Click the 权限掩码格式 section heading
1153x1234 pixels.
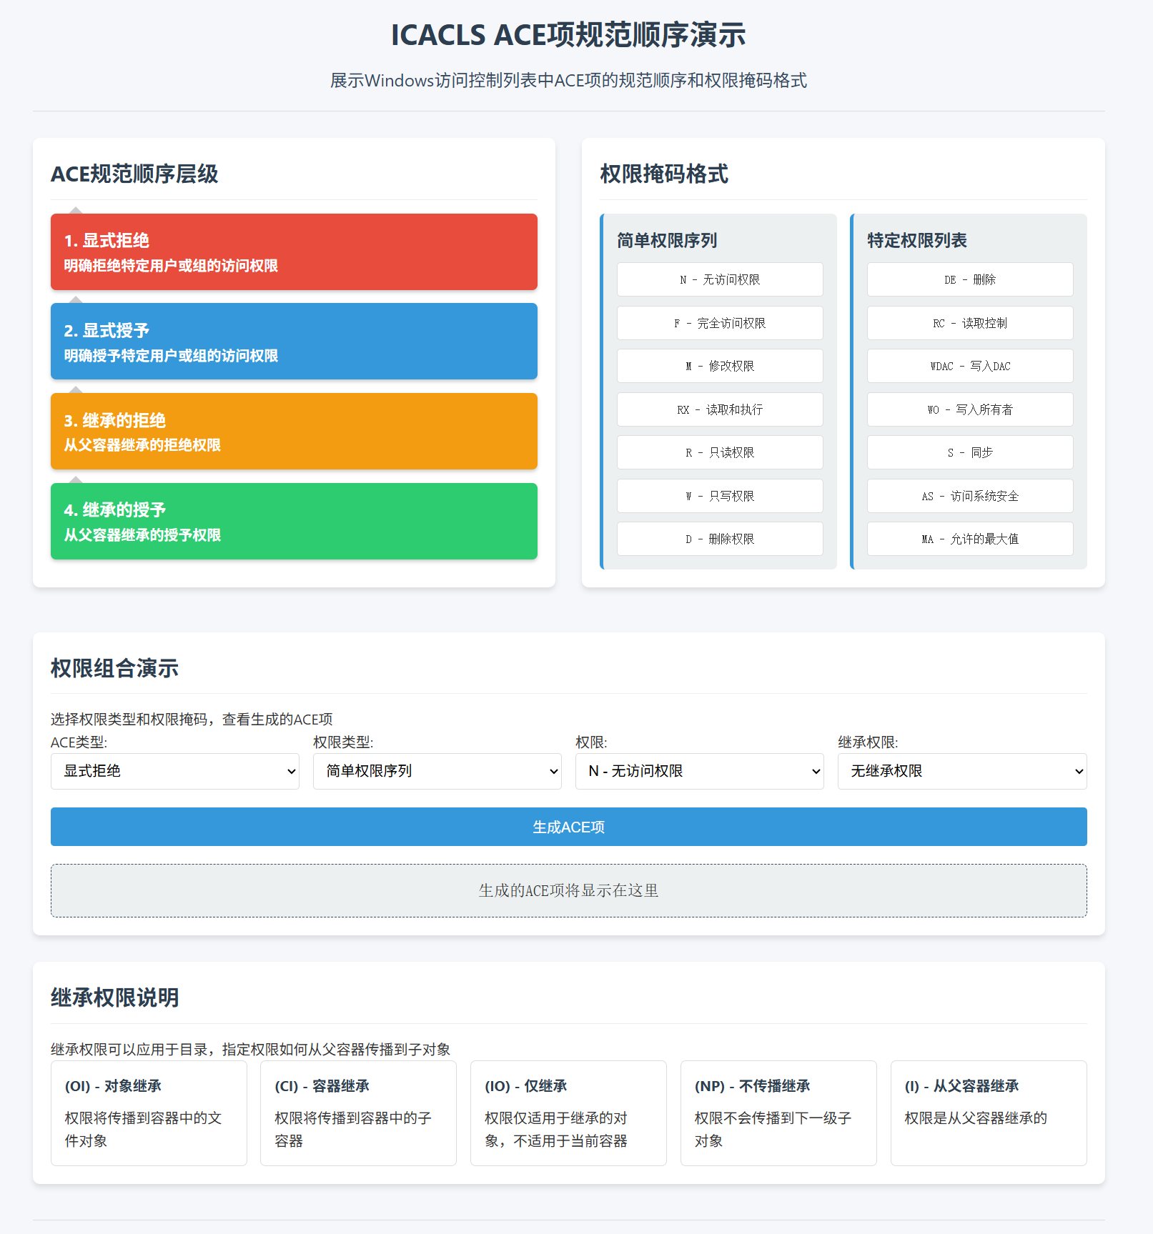coord(664,174)
